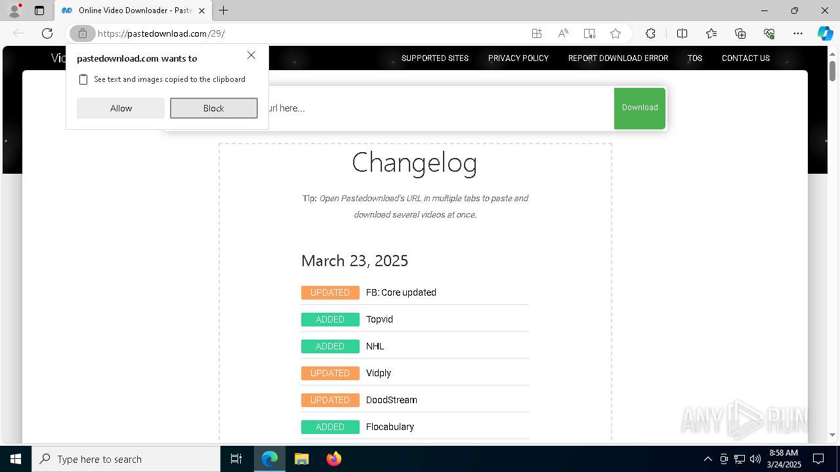The height and width of the screenshot is (472, 840).
Task: Click the green Download button
Action: (x=640, y=108)
